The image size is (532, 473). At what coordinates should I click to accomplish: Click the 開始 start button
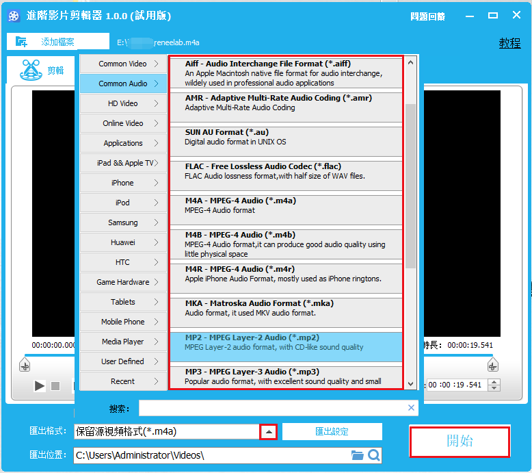(460, 441)
